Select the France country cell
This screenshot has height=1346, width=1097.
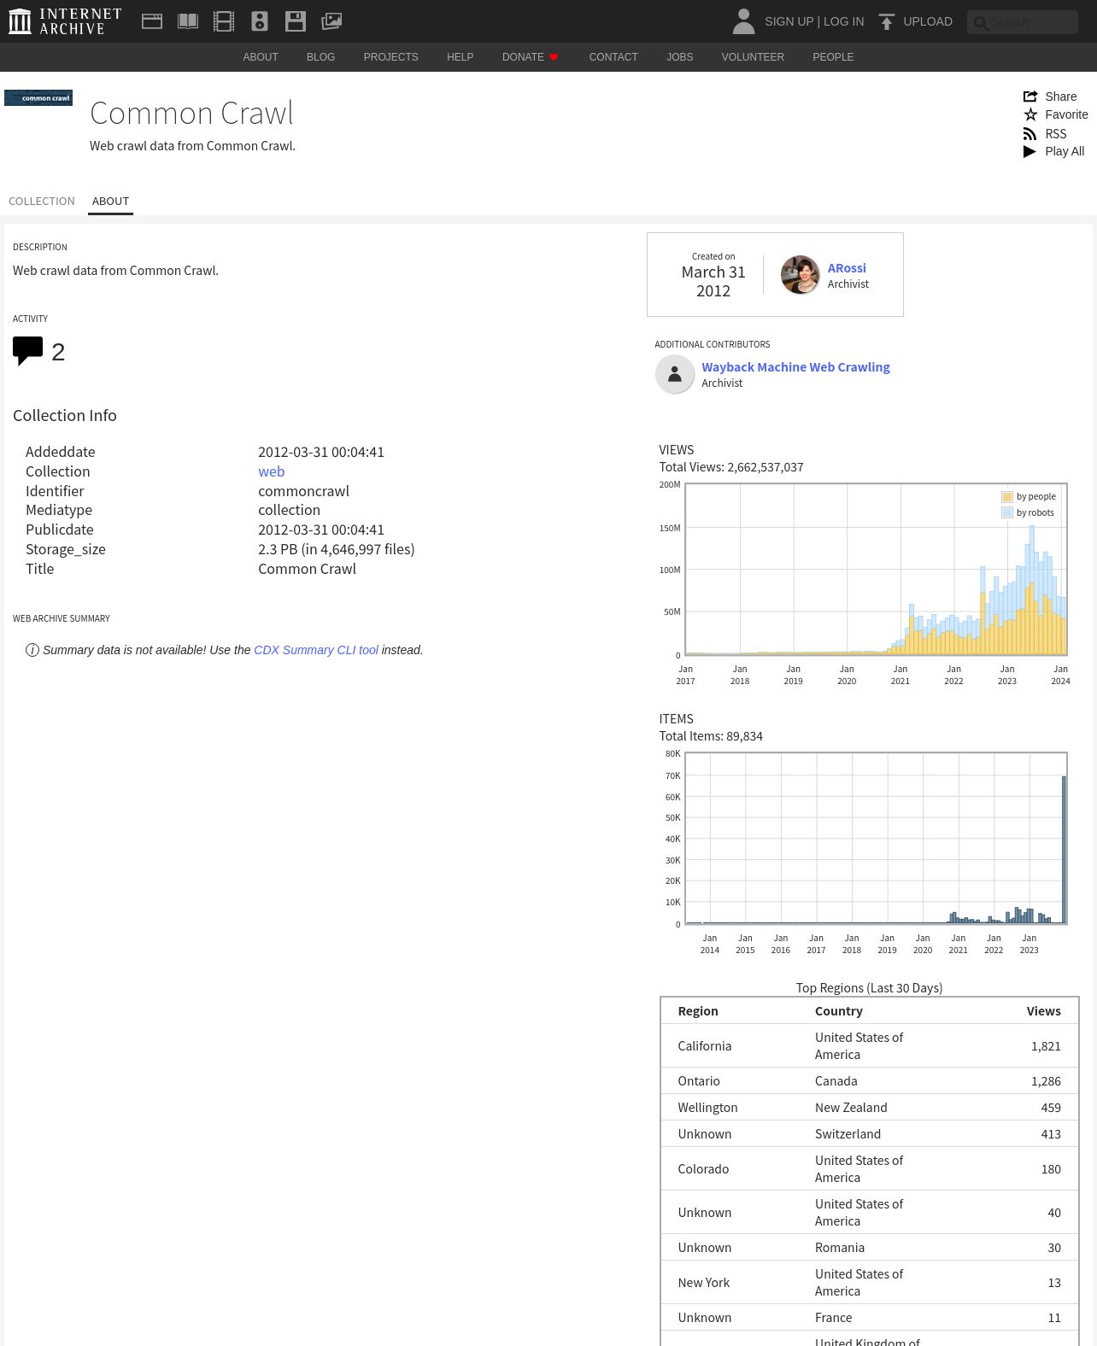pos(834,1318)
